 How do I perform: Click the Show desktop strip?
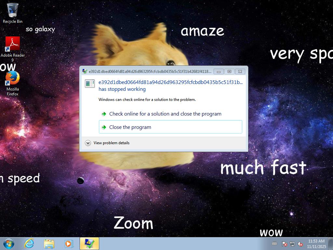[x=331, y=243]
